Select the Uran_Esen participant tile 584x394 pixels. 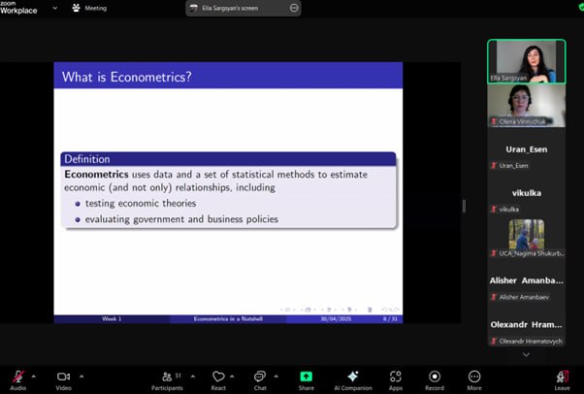tap(526, 149)
